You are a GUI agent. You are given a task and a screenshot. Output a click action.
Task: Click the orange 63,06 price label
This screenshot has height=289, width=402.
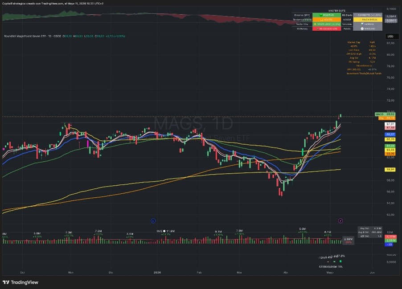(x=390, y=154)
